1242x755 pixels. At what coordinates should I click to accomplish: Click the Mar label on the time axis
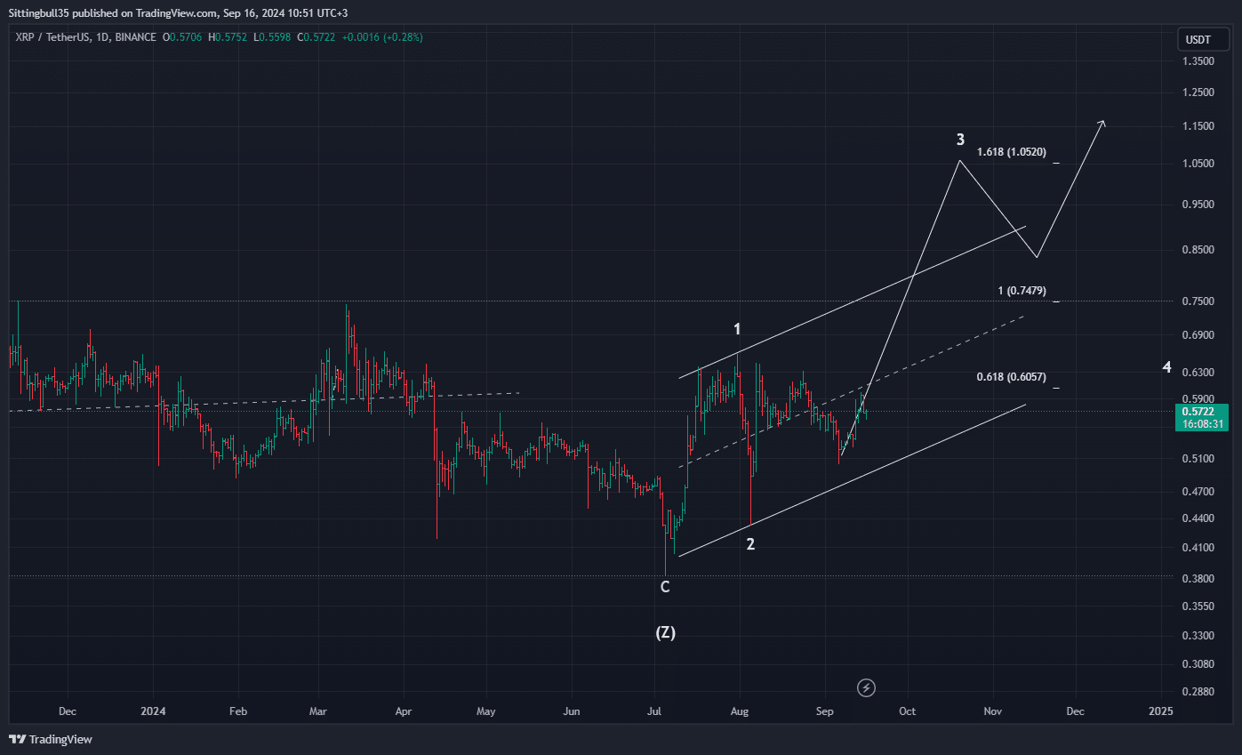click(318, 711)
